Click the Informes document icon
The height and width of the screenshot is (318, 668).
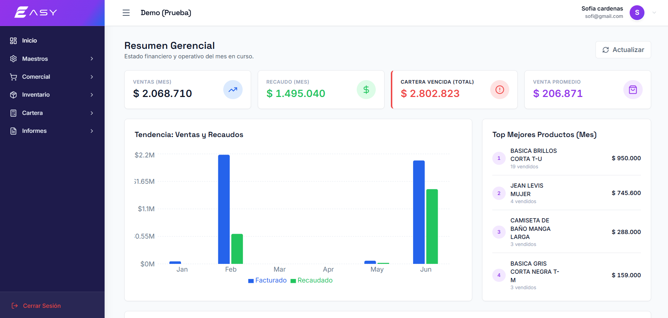point(13,131)
